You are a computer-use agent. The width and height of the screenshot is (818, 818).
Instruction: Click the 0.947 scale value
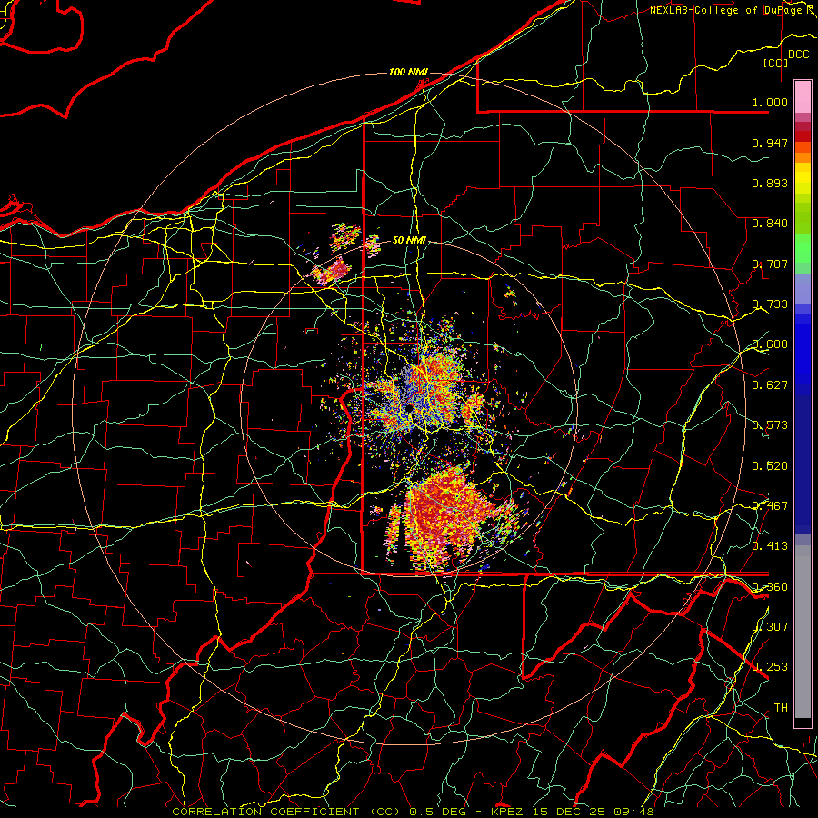click(770, 143)
